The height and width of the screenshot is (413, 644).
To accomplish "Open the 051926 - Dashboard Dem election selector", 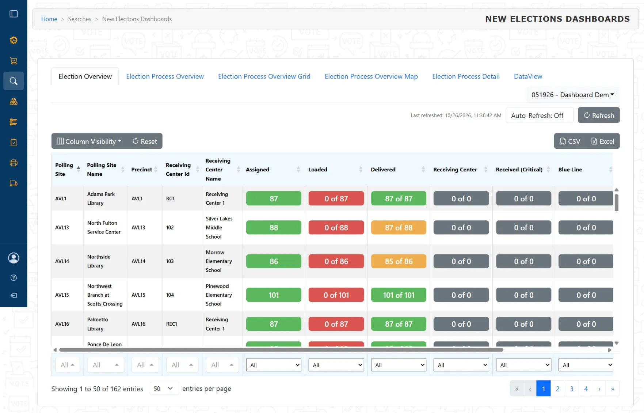I will [x=572, y=95].
